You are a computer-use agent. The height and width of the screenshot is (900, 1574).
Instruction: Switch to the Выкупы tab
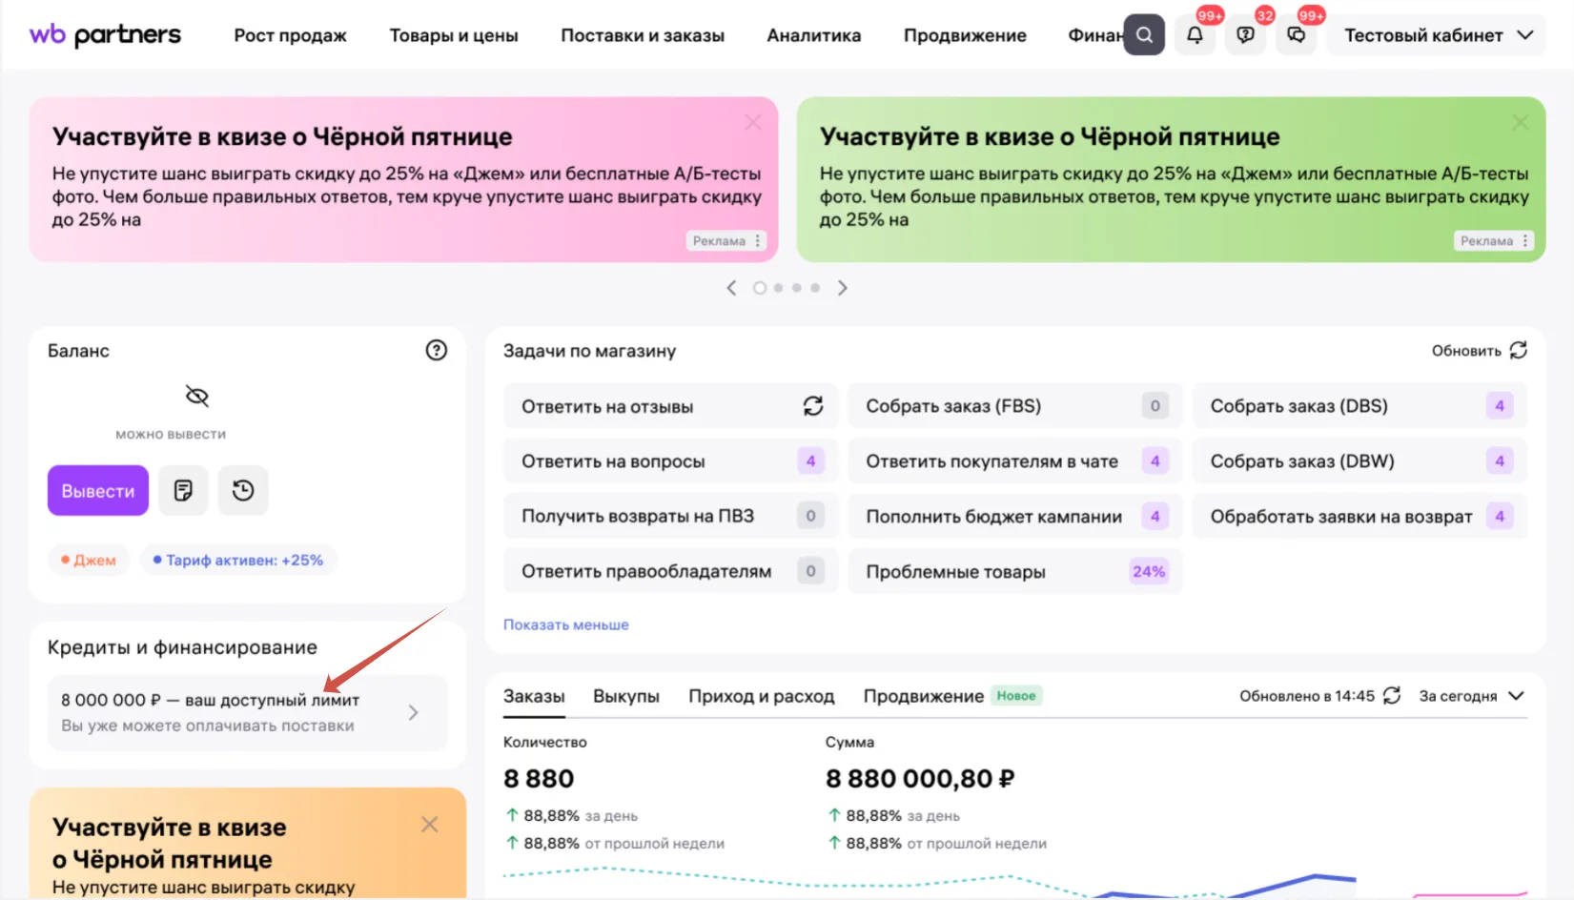tap(626, 696)
